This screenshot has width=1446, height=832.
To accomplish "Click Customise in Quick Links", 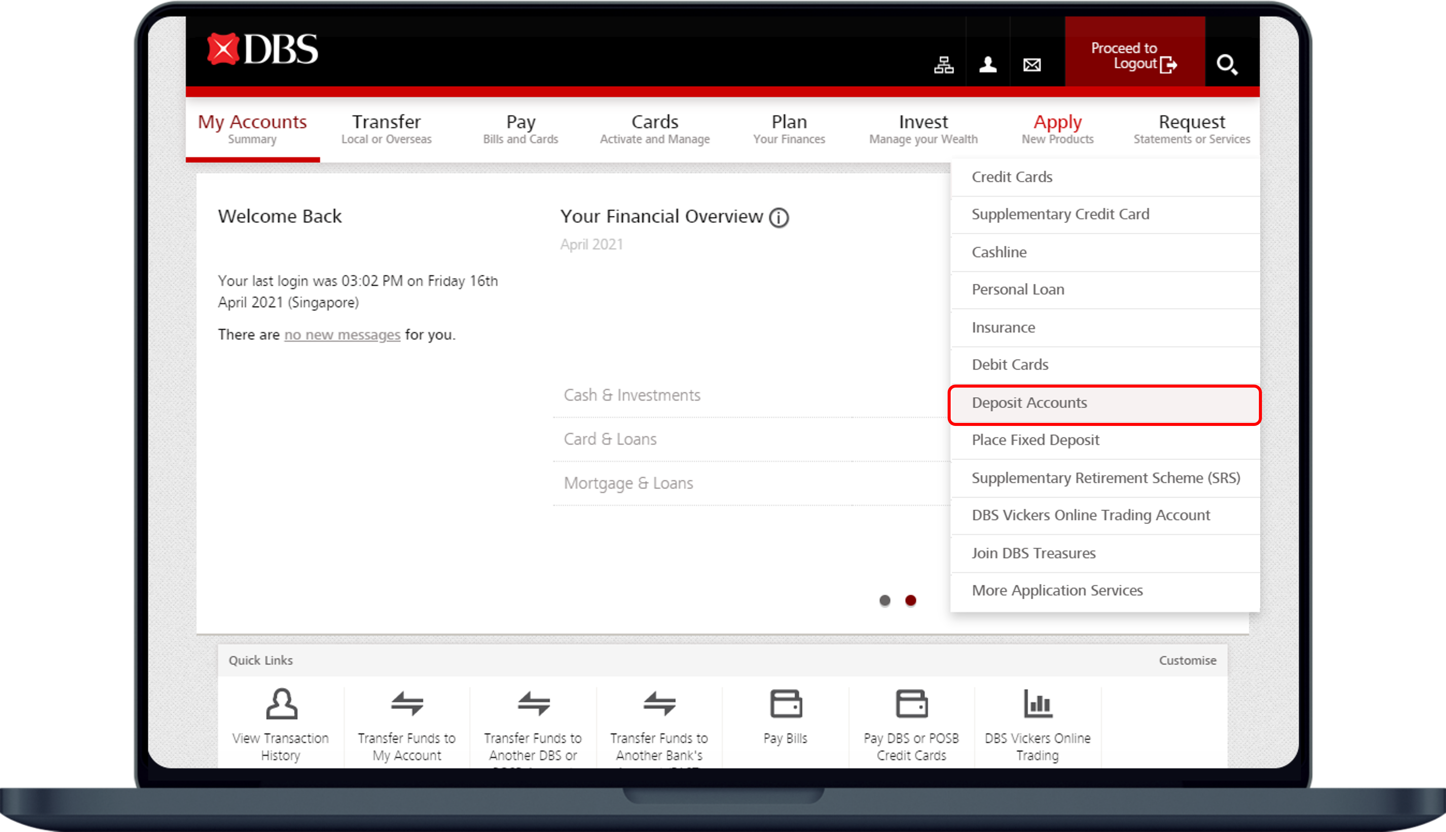I will pos(1188,661).
